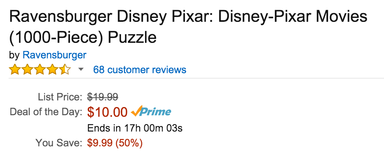
Task: Click the "Ends in 17h 00m 03s" countdown
Action: click(135, 128)
